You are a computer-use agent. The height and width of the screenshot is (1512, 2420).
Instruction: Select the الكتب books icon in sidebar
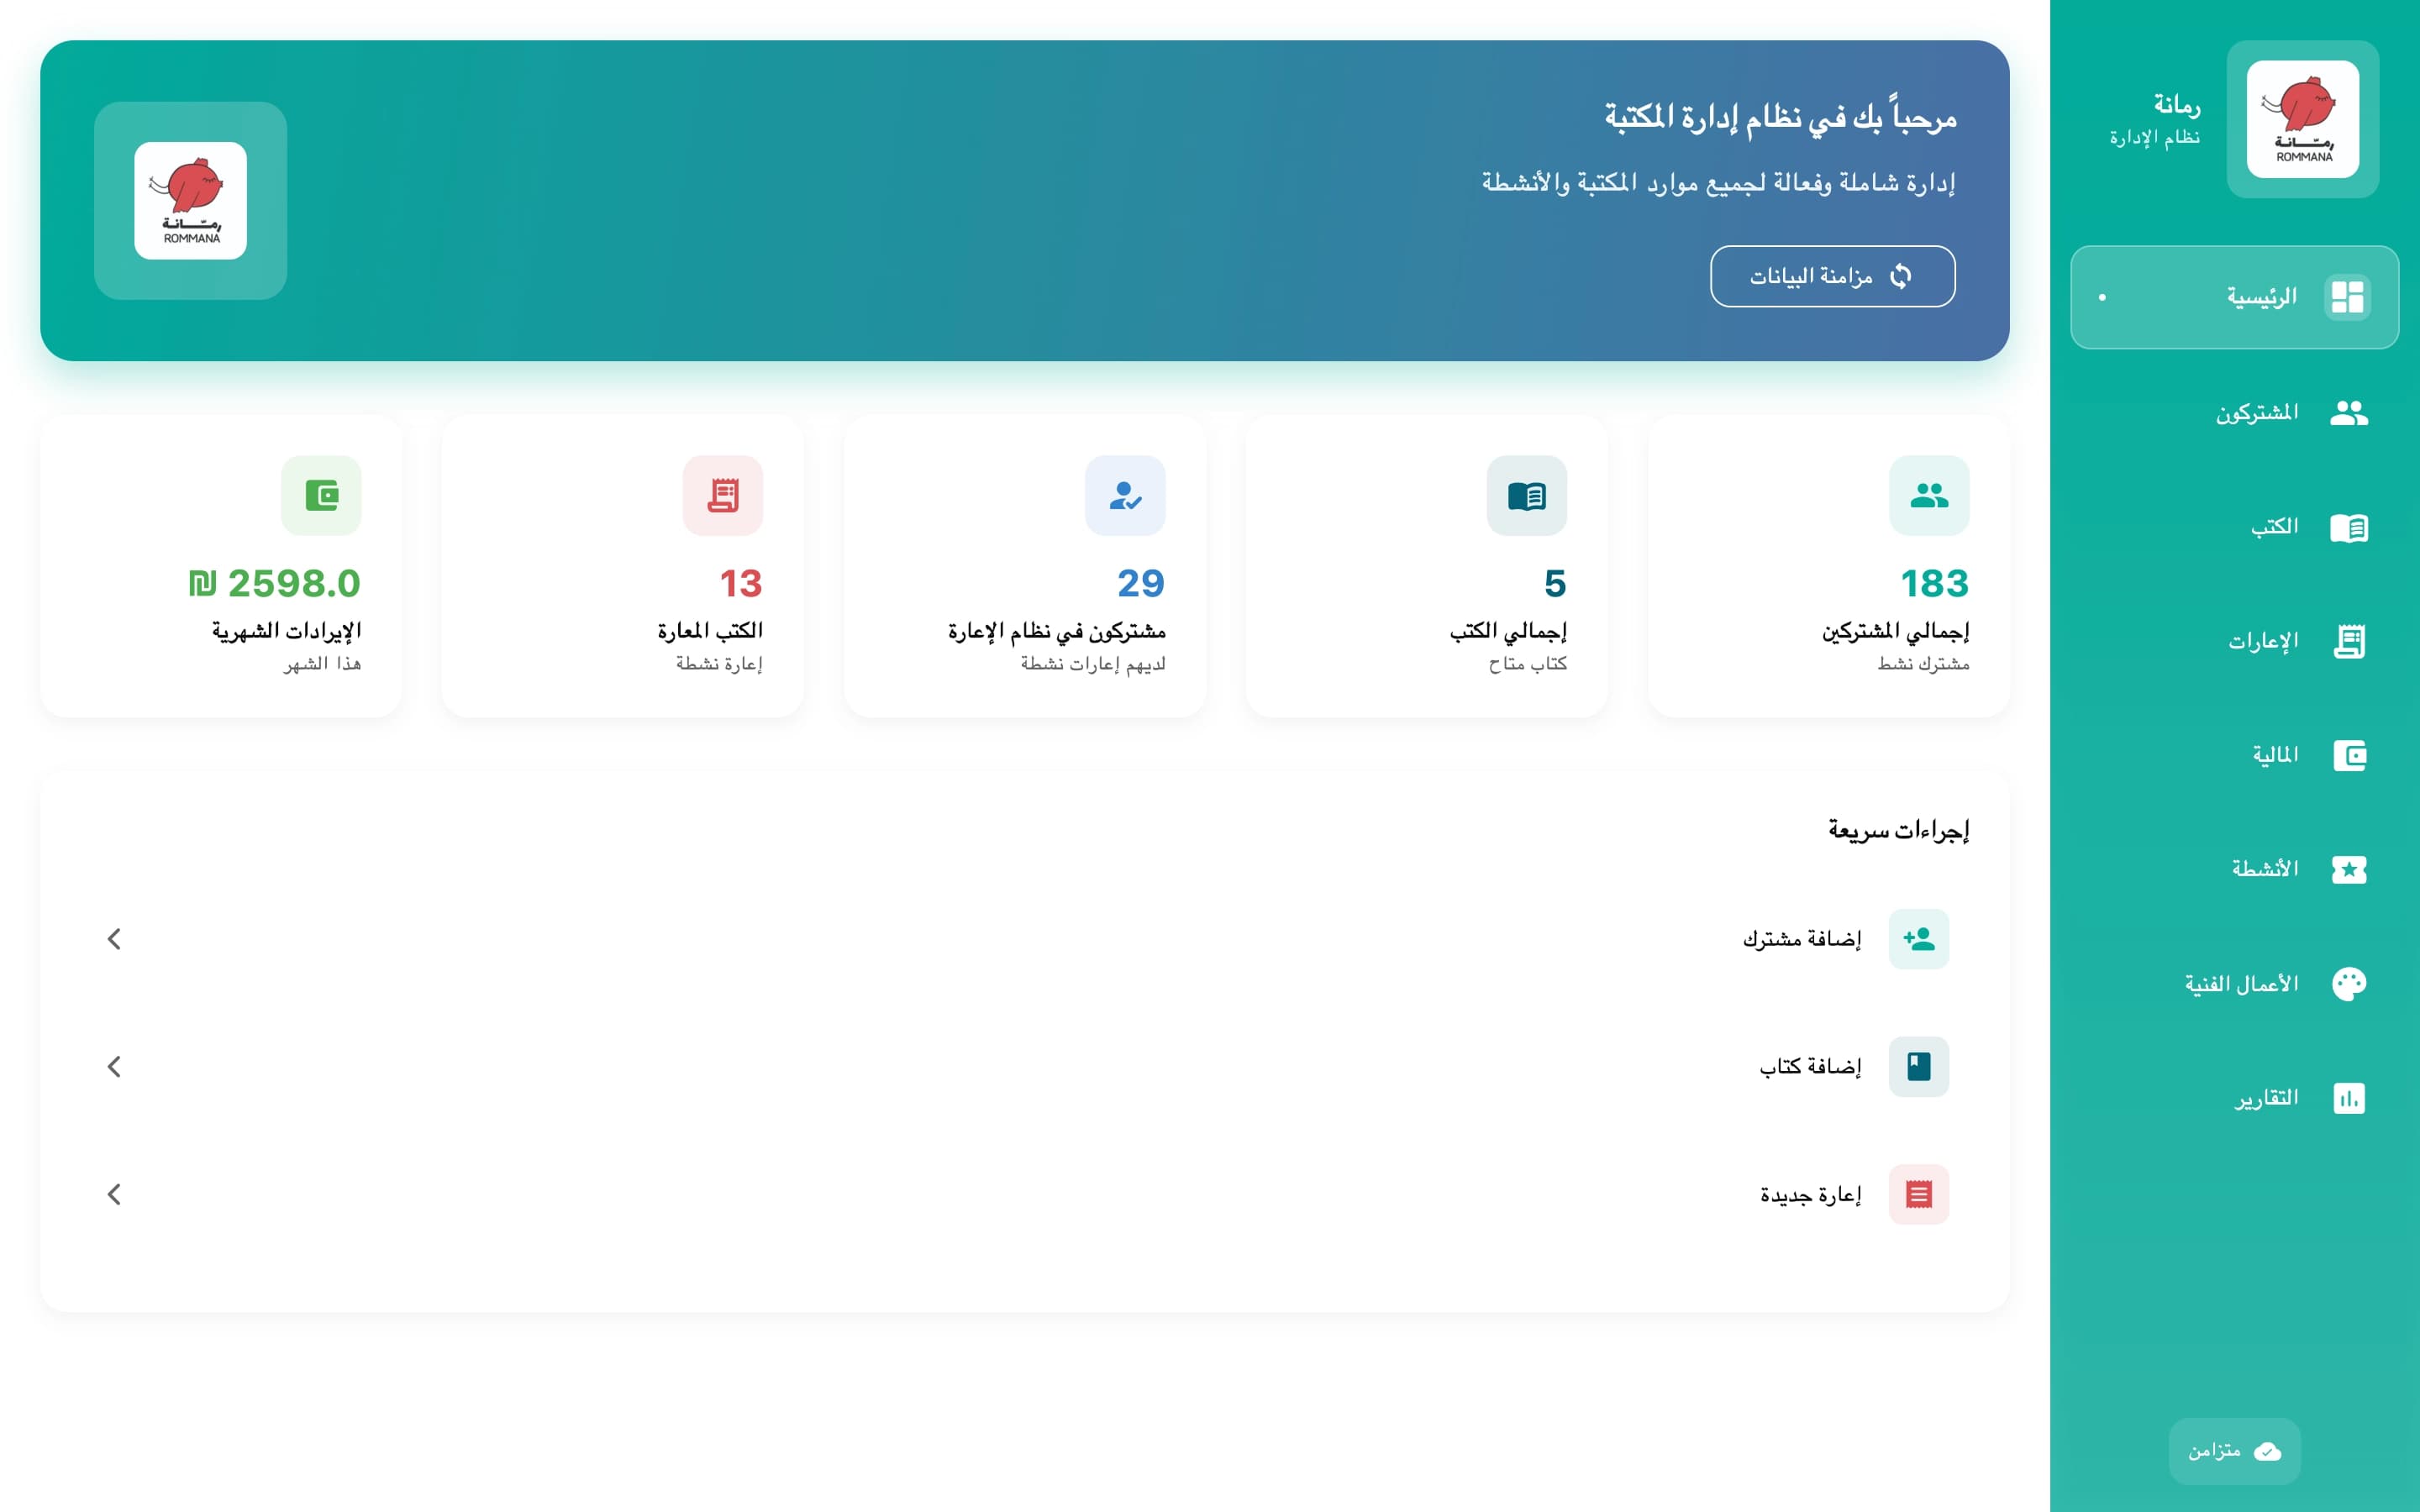pos(2351,525)
